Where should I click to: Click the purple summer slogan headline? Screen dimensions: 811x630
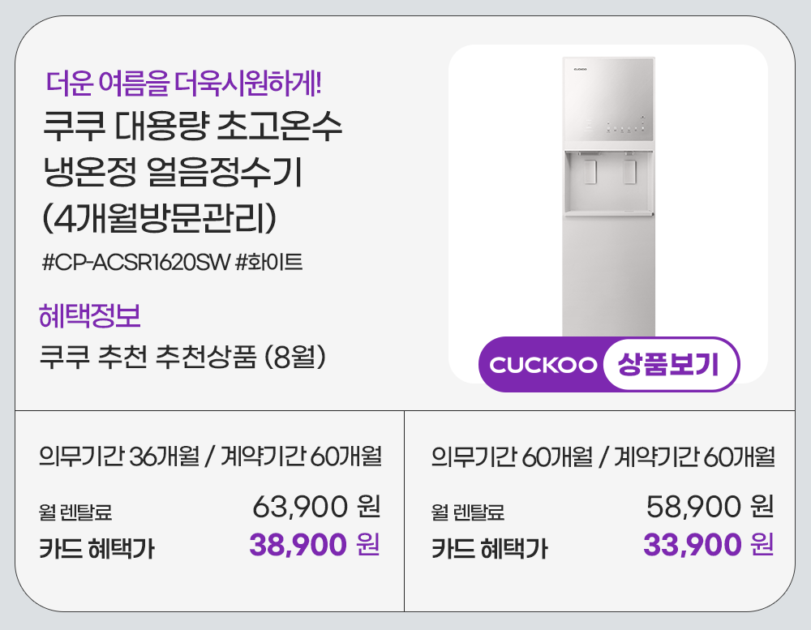pyautogui.click(x=187, y=82)
